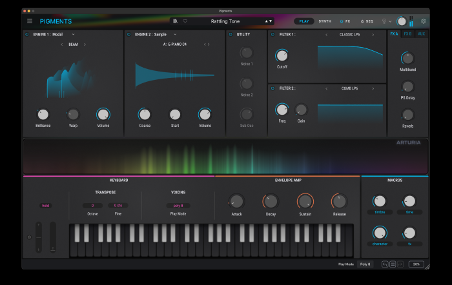Viewport: 452px width, 285px height.
Task: Click the Engine 2 sample waveform display
Action: (175, 75)
